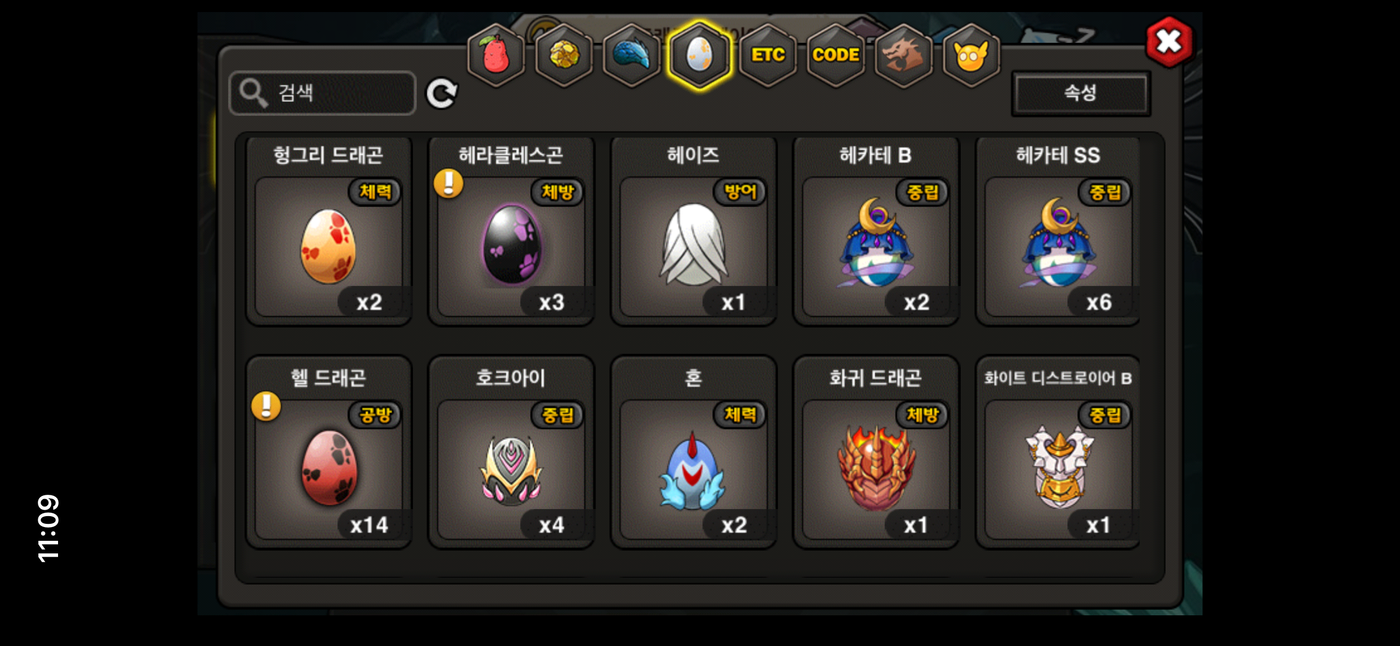Screen dimensions: 1400x646
Task: Click the refresh arrow beside search
Action: (x=442, y=93)
